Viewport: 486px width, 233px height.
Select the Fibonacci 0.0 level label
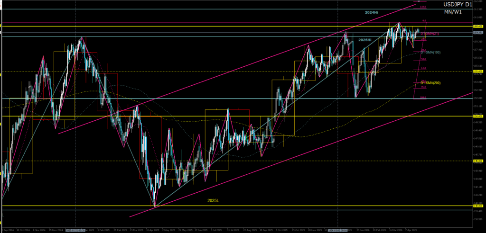point(423,21)
